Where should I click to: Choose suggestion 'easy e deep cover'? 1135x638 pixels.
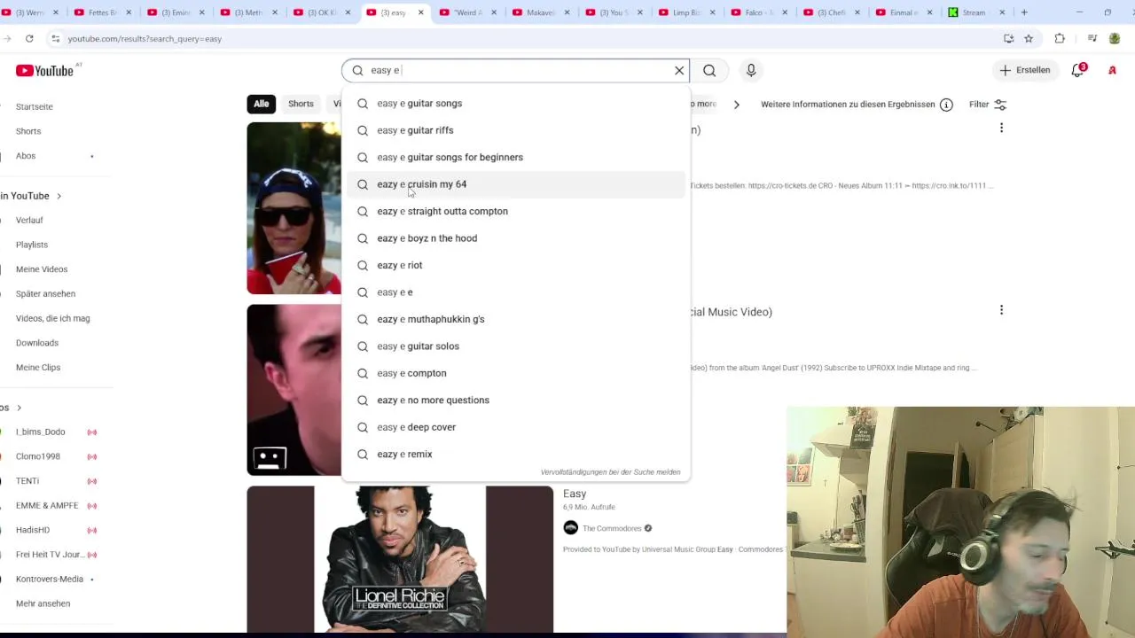coord(515,428)
